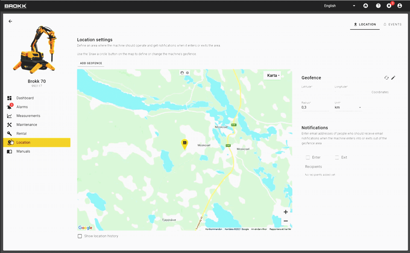This screenshot has width=410, height=253.
Task: Click the back arrow icon
Action: tap(10, 21)
